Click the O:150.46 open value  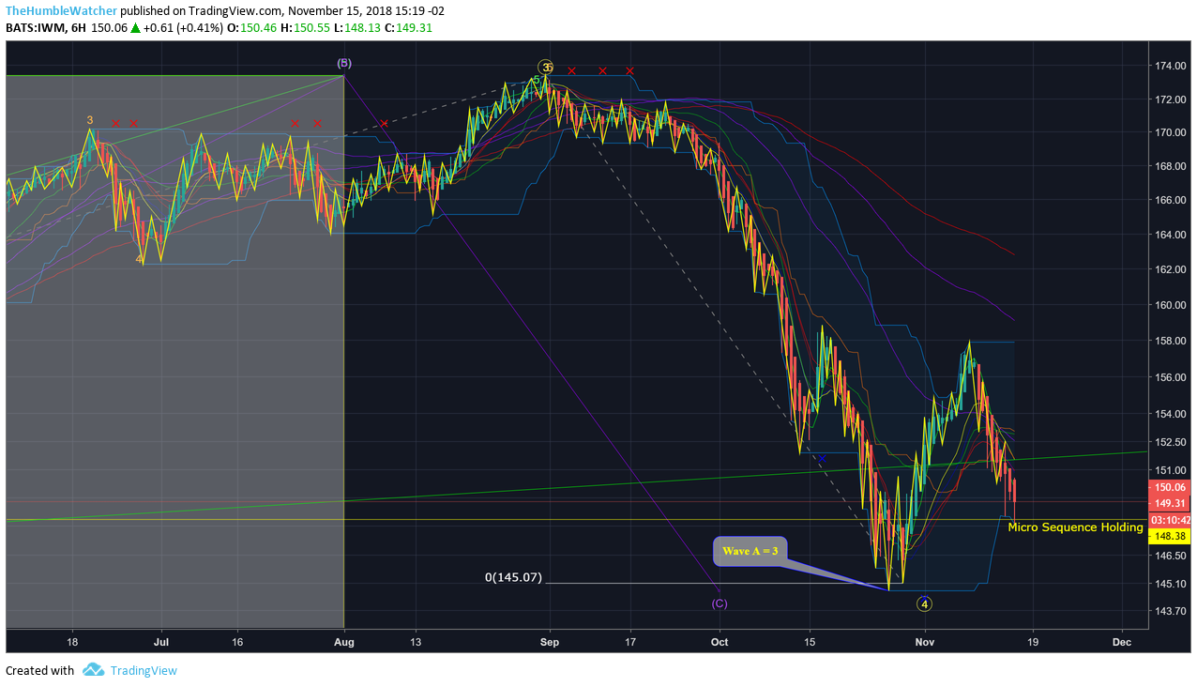[x=252, y=27]
